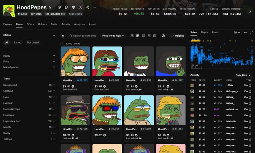This screenshot has height=153, width=255.
Task: Switch to the Offers tab
Action: (x=30, y=24)
